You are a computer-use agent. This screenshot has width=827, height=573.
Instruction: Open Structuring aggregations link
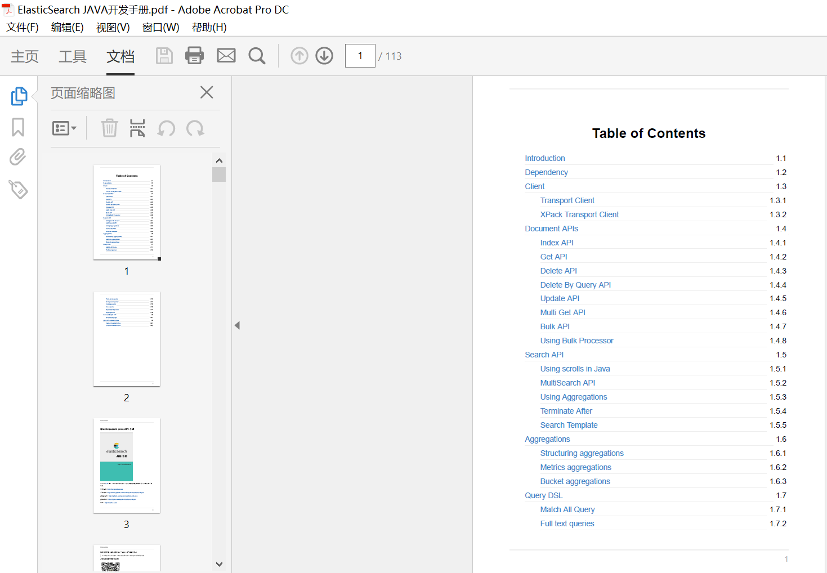pyautogui.click(x=582, y=453)
